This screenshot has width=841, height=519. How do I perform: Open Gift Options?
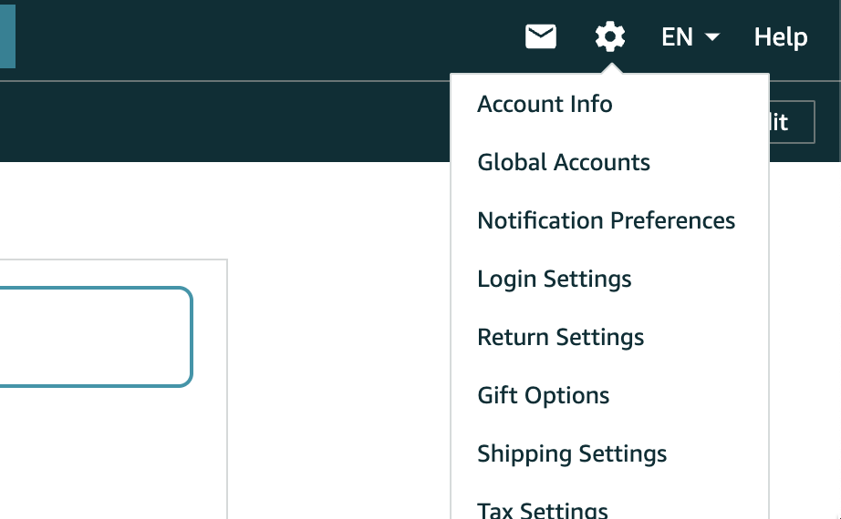pos(543,395)
